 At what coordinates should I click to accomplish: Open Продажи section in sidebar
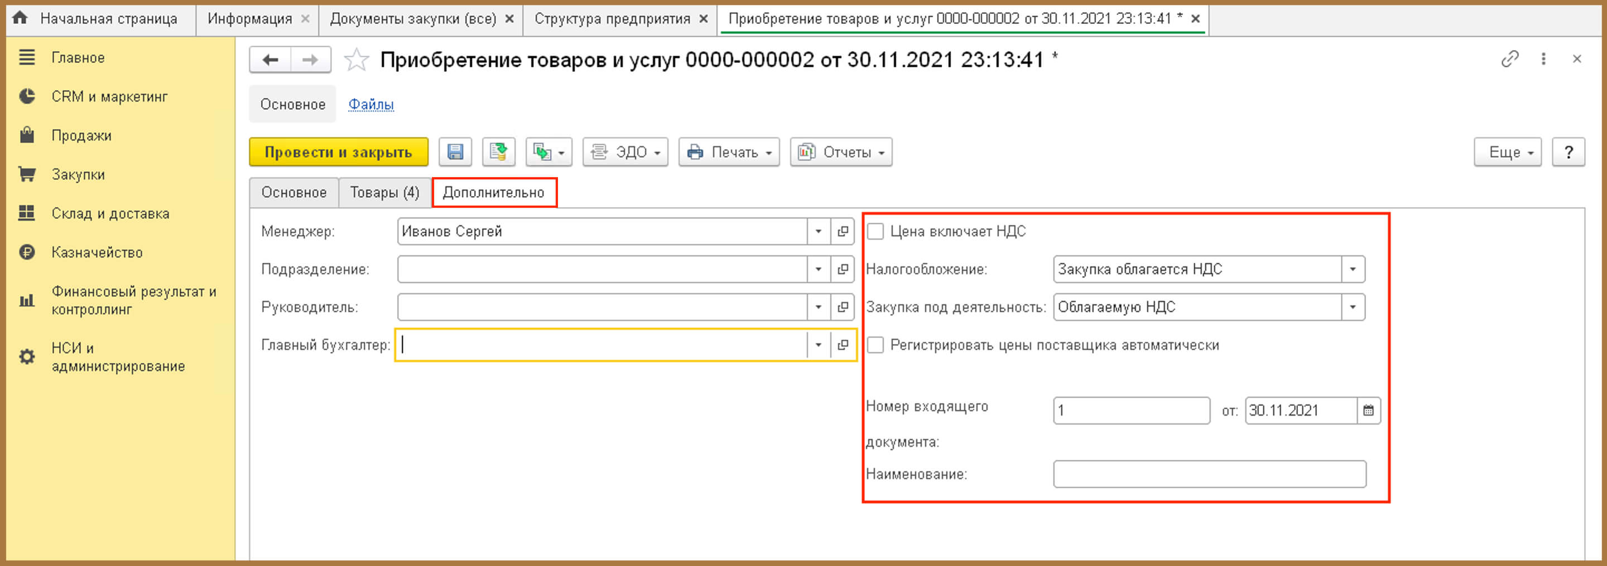click(x=81, y=135)
